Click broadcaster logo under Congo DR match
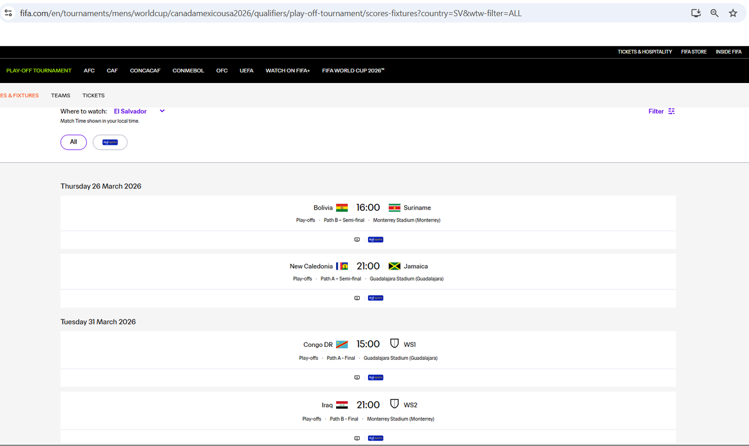749x446 pixels. [375, 377]
